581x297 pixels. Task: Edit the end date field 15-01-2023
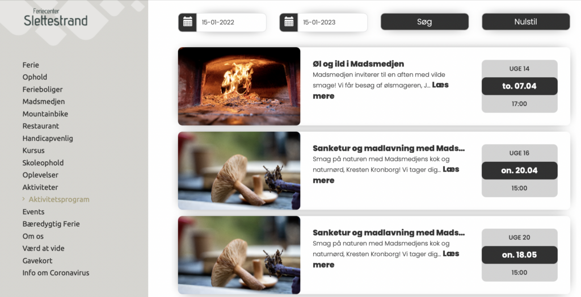[x=332, y=22]
